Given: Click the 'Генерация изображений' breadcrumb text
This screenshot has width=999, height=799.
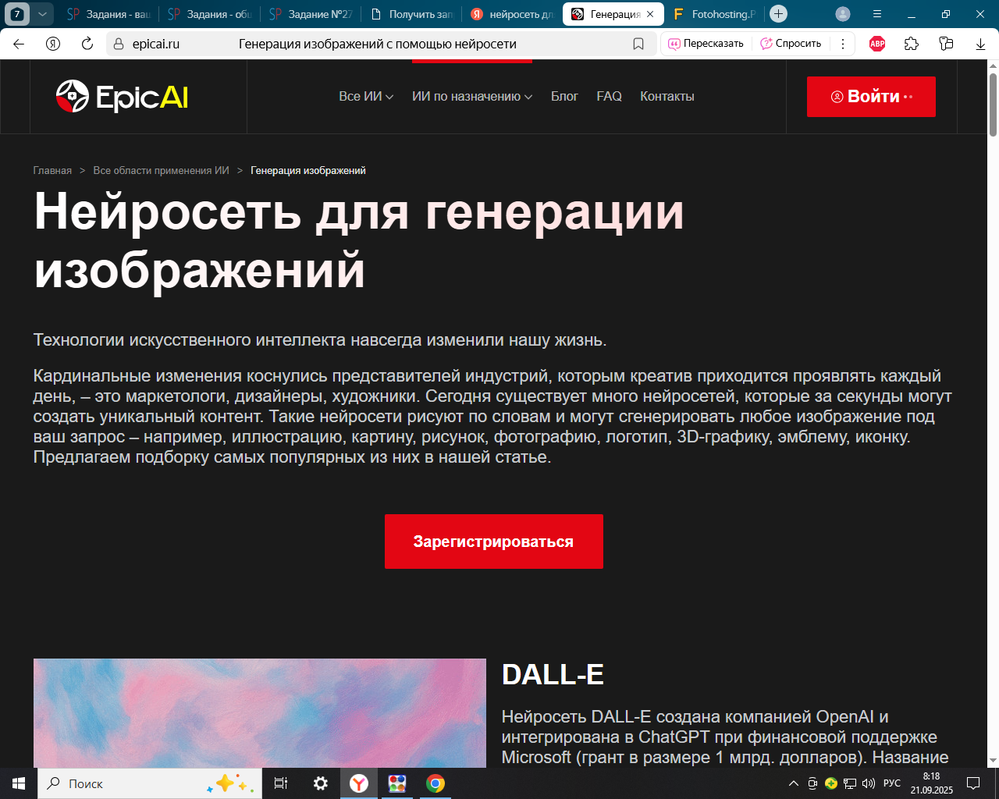Looking at the screenshot, I should pos(308,170).
